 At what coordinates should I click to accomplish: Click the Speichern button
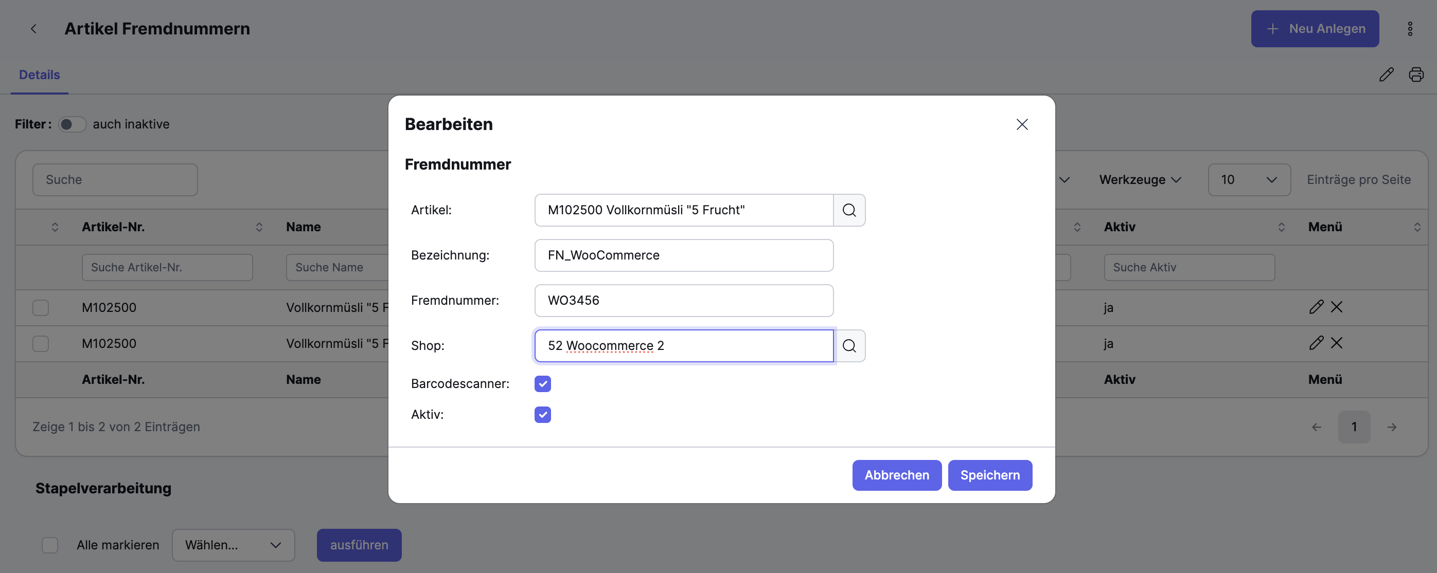(989, 475)
